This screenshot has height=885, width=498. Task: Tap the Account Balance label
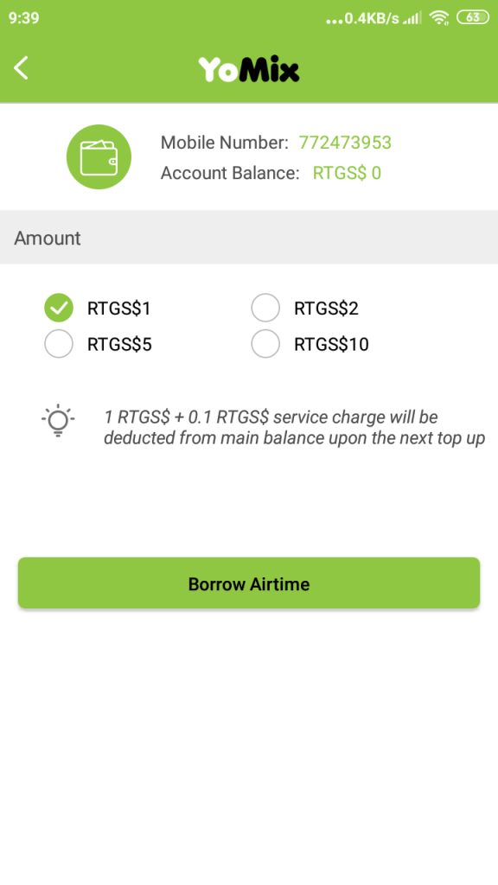(x=230, y=173)
